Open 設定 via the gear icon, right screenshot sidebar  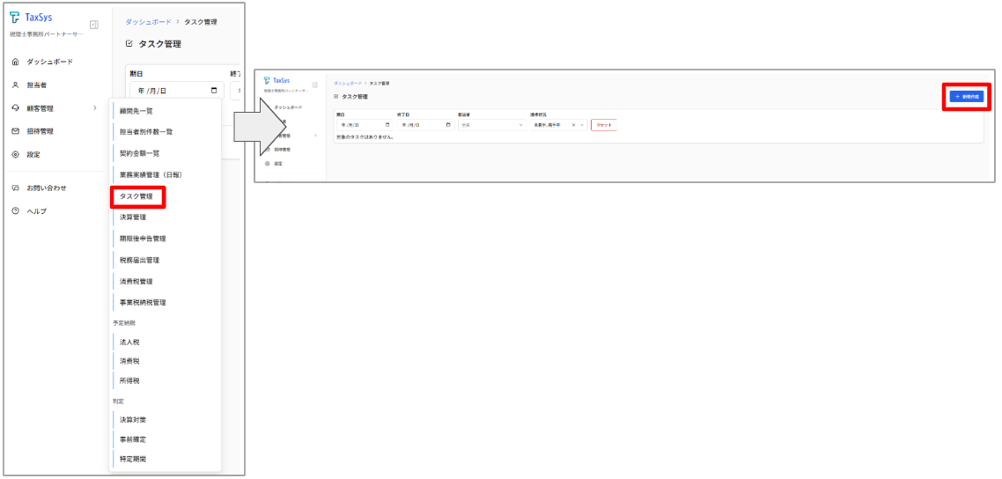[x=267, y=164]
